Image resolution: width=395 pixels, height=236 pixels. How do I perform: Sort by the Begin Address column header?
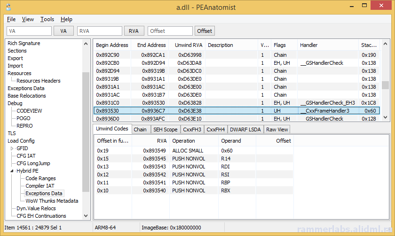112,45
